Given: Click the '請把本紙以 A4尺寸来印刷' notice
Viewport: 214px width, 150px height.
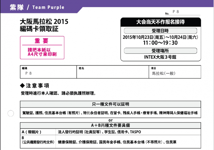Looking at the screenshot, I should pyautogui.click(x=42, y=52).
